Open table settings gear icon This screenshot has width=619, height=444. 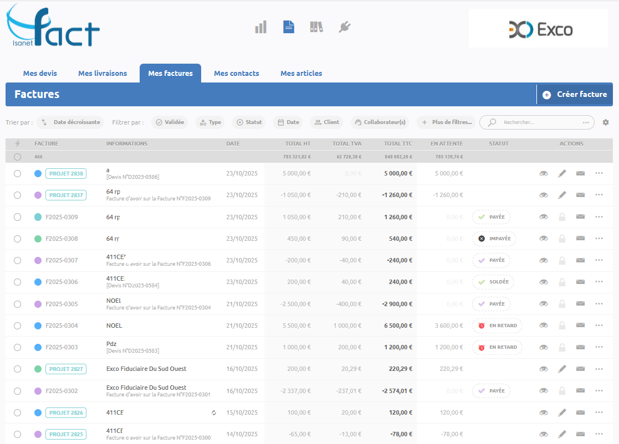tap(606, 122)
